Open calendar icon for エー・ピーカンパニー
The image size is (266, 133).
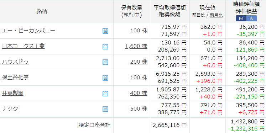pyautogui.click(x=105, y=31)
